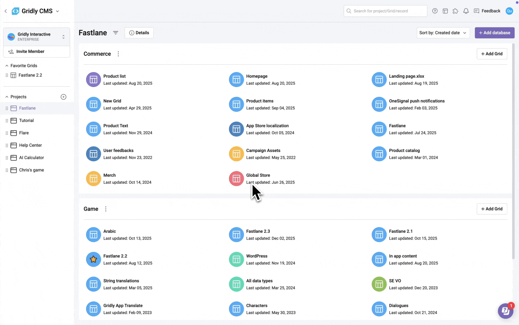Click the Add database button
Screen dimensions: 519x325
point(495,32)
